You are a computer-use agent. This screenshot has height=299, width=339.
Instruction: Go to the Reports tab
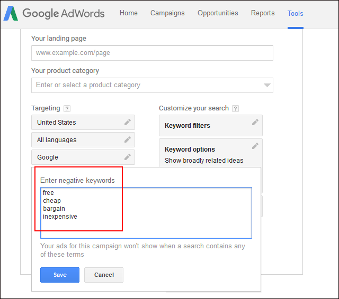pos(263,13)
